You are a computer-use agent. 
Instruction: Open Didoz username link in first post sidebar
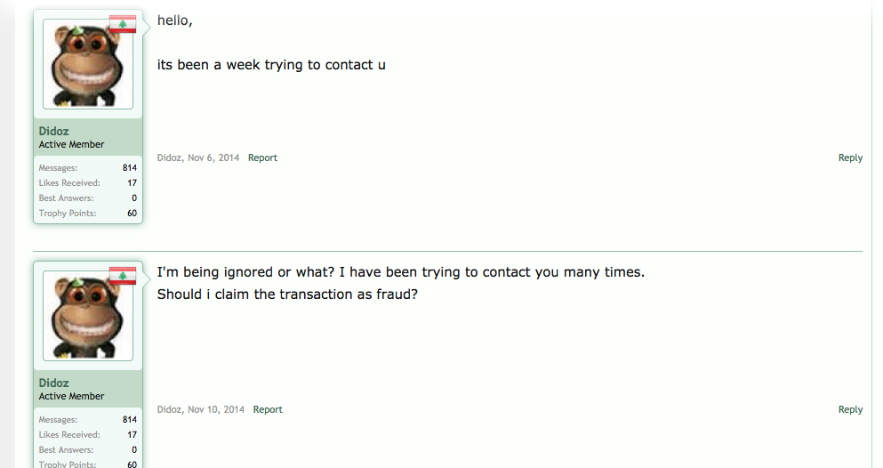(x=53, y=131)
